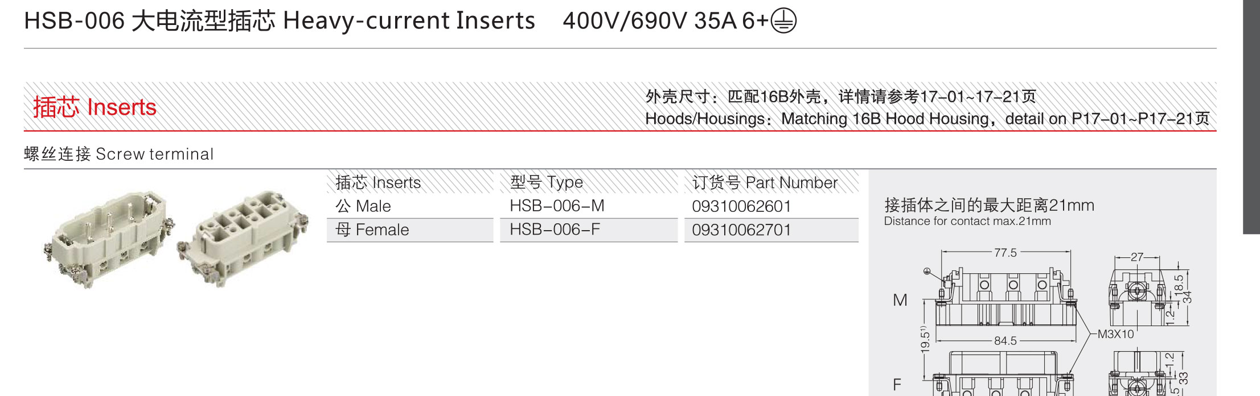This screenshot has width=1260, height=396.
Task: Click the Type column header
Action: pos(547,182)
